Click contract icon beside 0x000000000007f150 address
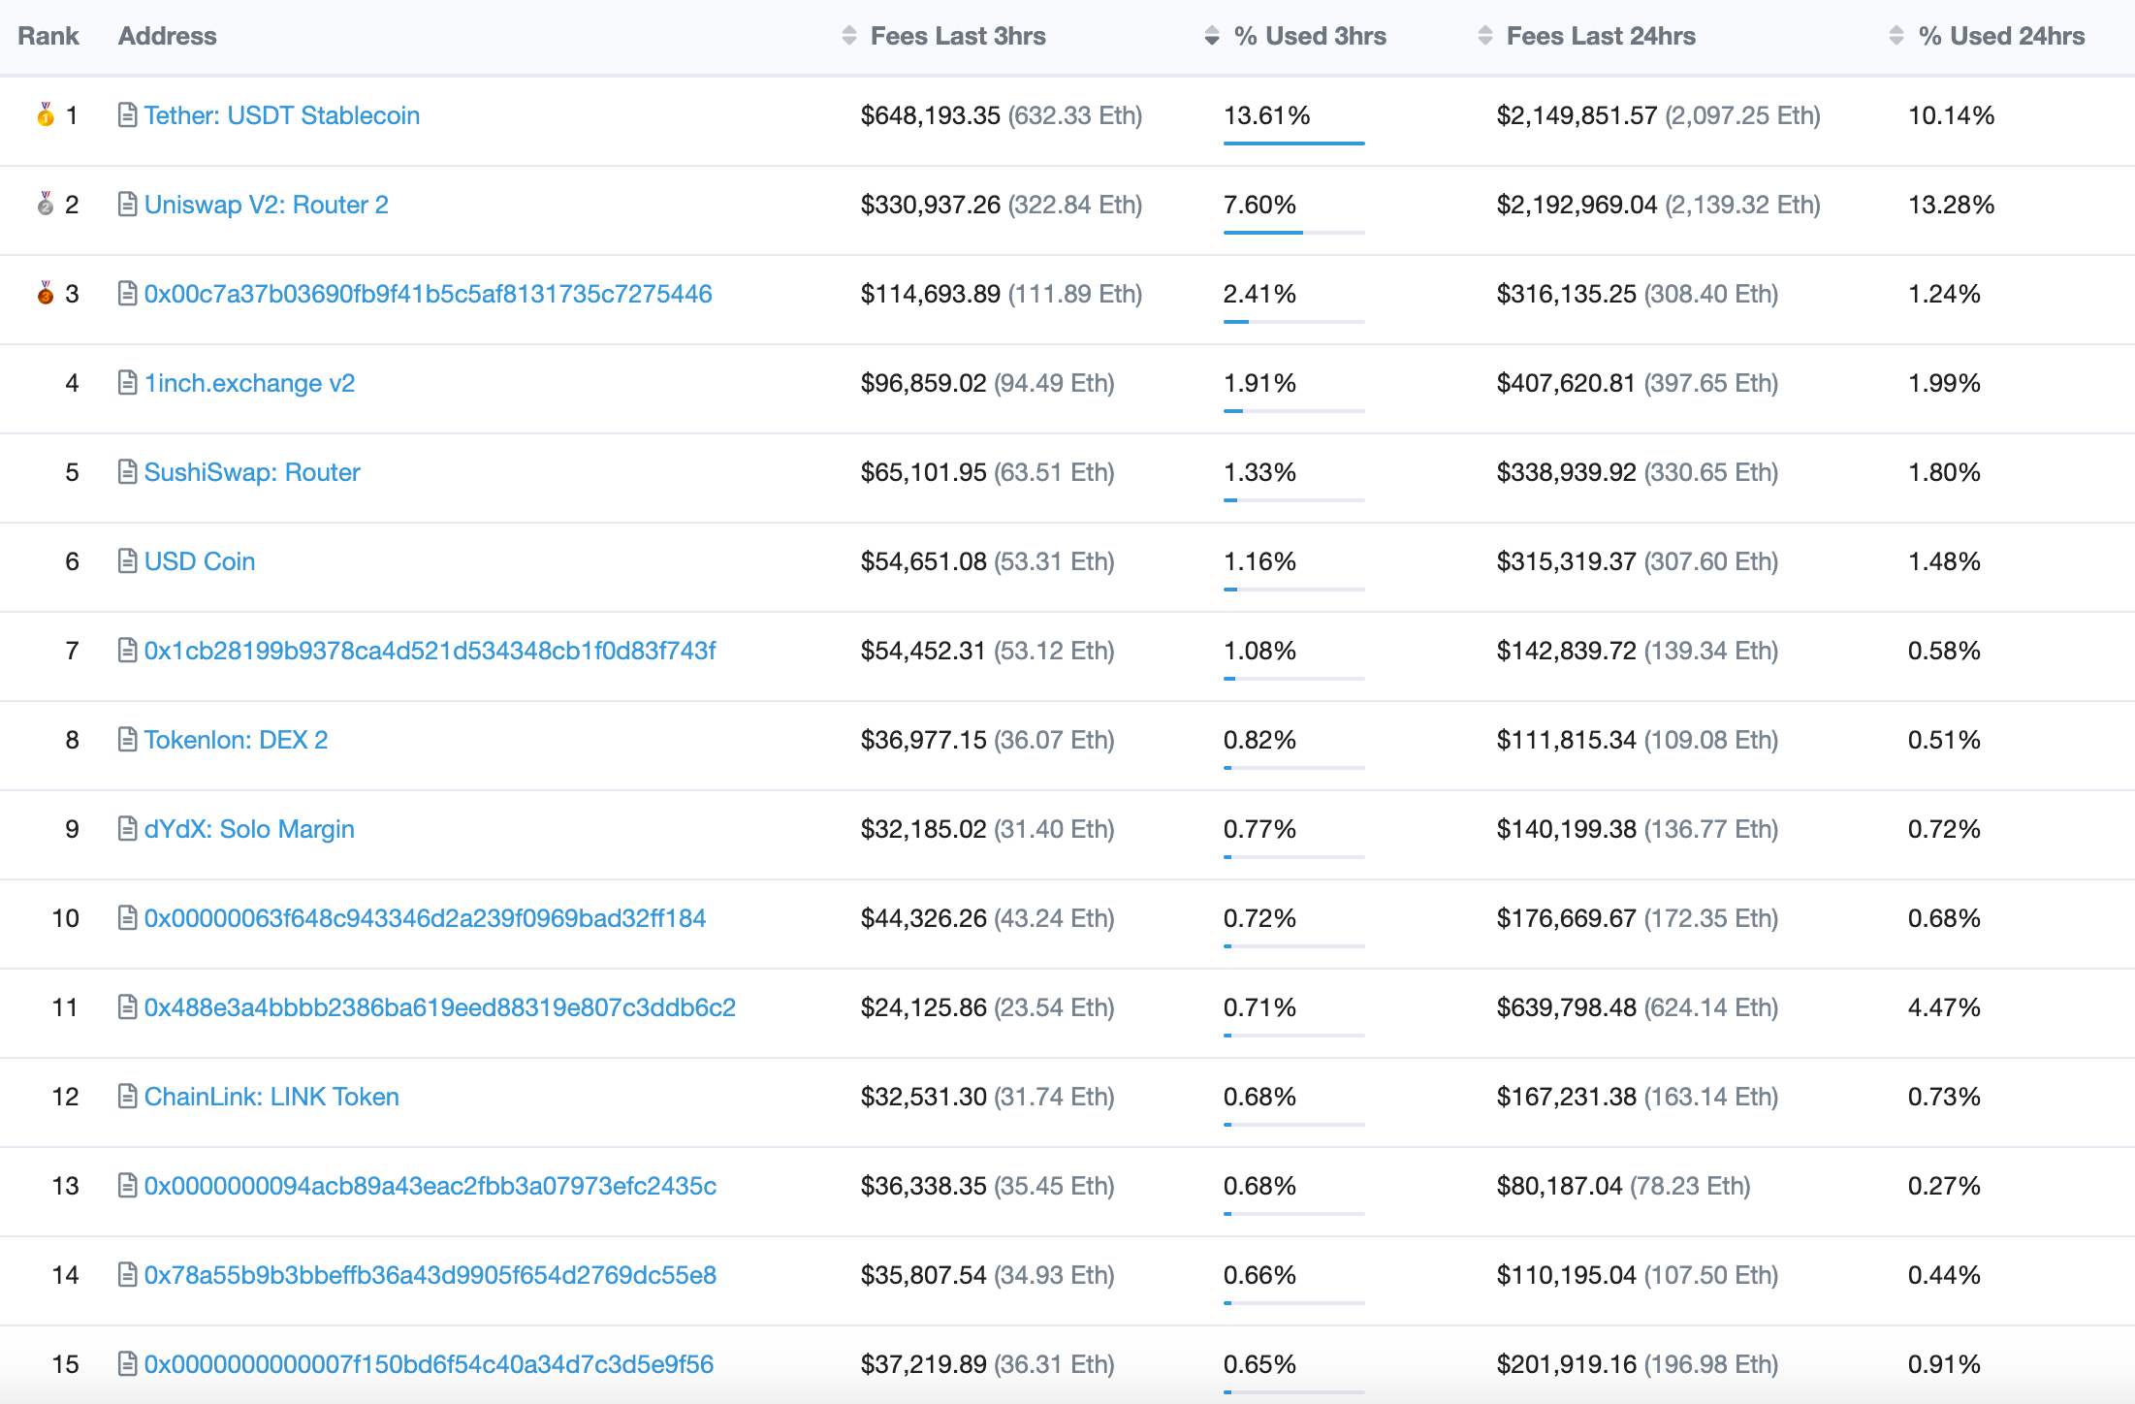Image resolution: width=2135 pixels, height=1404 pixels. [127, 1364]
